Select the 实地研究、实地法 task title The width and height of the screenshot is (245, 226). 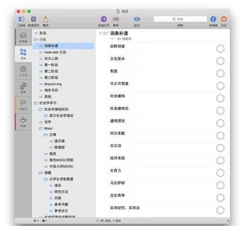[125, 208]
